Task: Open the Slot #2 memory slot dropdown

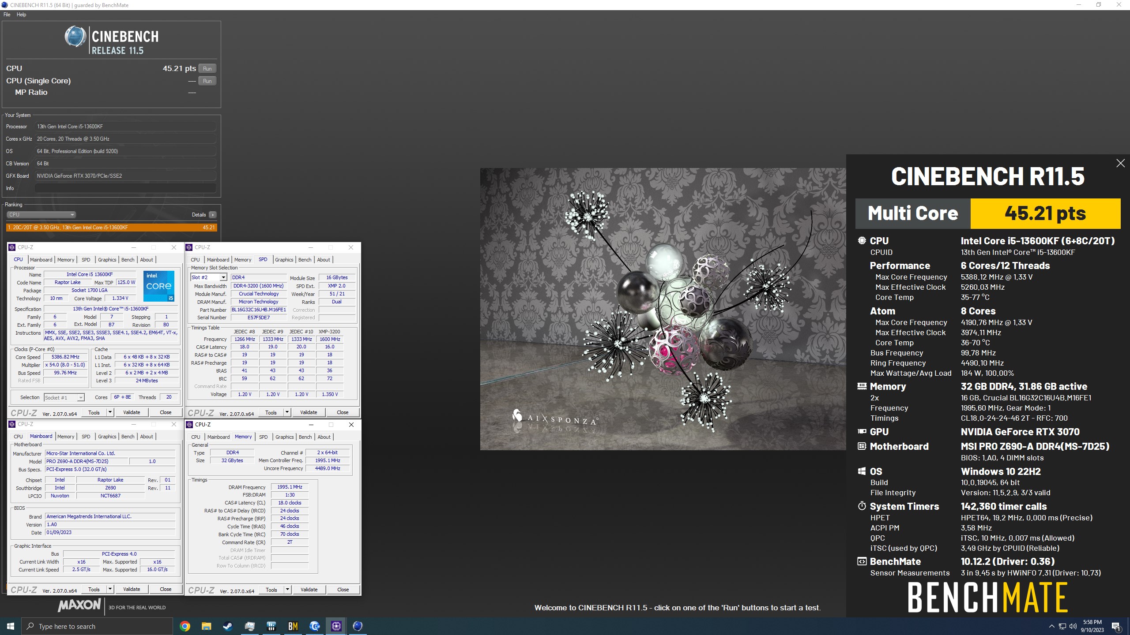Action: point(209,277)
